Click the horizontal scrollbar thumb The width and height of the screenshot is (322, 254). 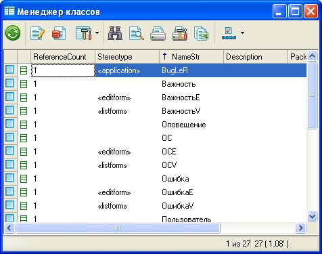(118, 228)
